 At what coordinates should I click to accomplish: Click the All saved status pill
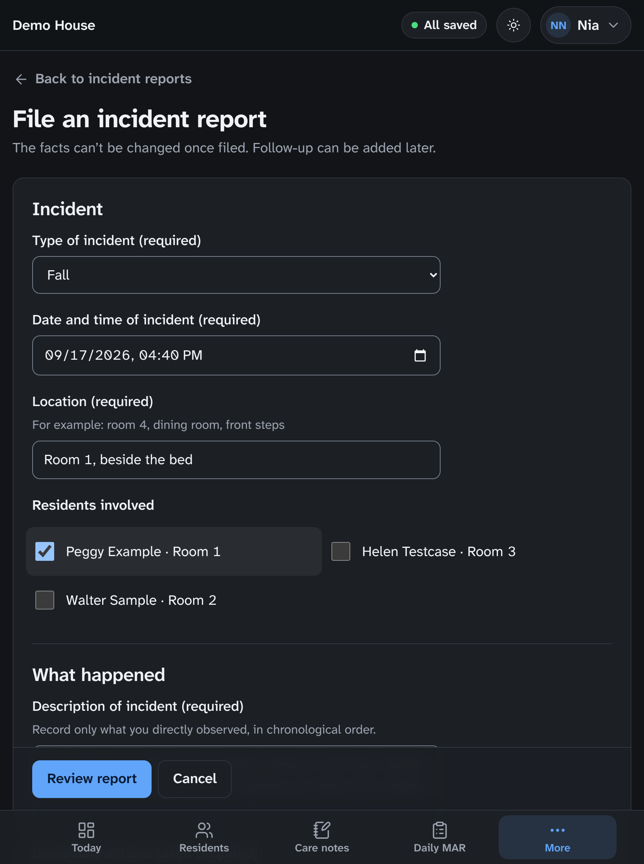(444, 25)
